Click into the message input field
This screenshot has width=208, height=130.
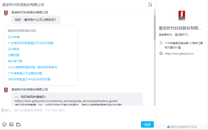pos(78,113)
